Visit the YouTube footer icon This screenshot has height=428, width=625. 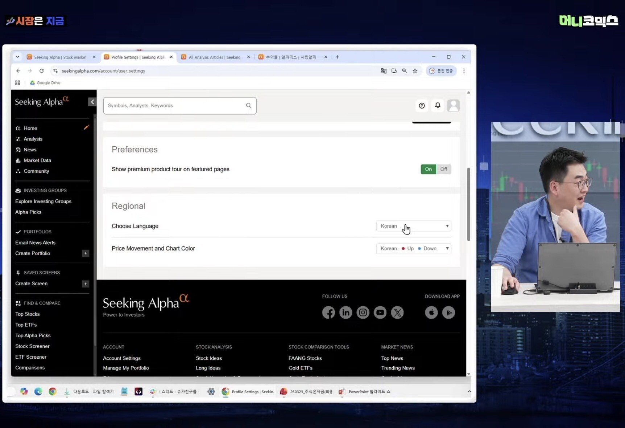380,313
